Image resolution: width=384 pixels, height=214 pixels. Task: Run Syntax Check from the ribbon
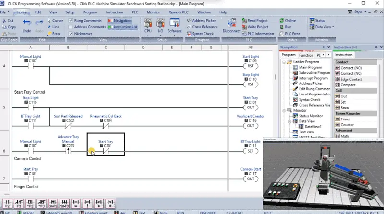tap(200, 34)
